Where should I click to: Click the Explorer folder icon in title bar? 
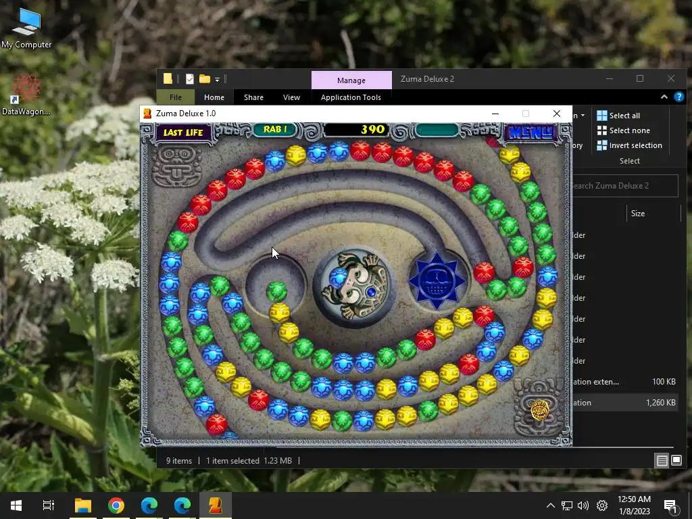click(x=168, y=79)
